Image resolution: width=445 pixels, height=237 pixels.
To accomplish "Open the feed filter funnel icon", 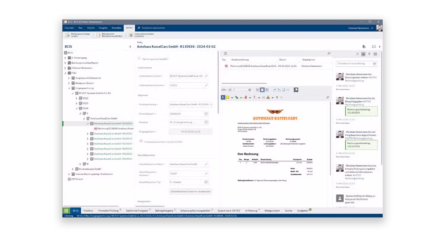I will tap(369, 54).
